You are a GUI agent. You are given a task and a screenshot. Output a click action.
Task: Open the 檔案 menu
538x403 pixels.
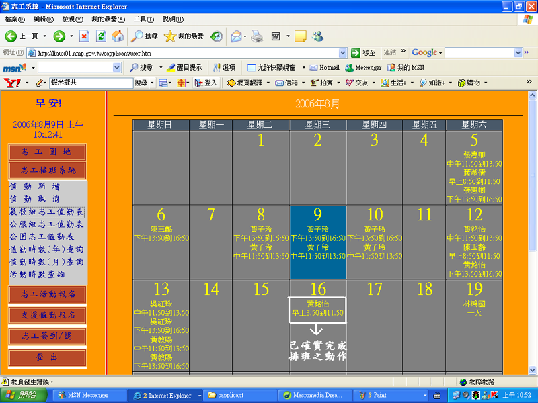(x=15, y=19)
